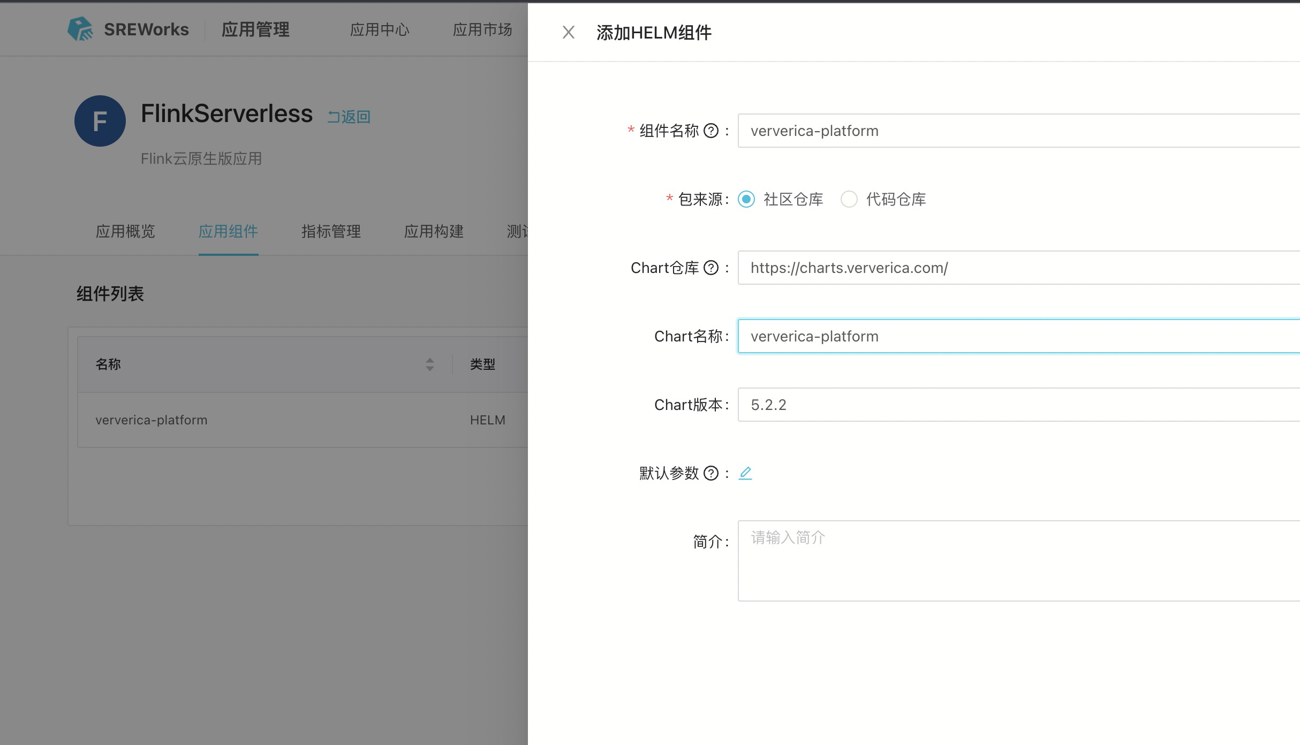Open 应用市场 in top navigation
Image resolution: width=1300 pixels, height=745 pixels.
(482, 29)
